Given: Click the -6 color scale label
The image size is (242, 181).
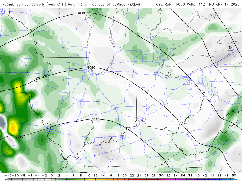Looking at the screenshot, I should [x=30, y=176].
